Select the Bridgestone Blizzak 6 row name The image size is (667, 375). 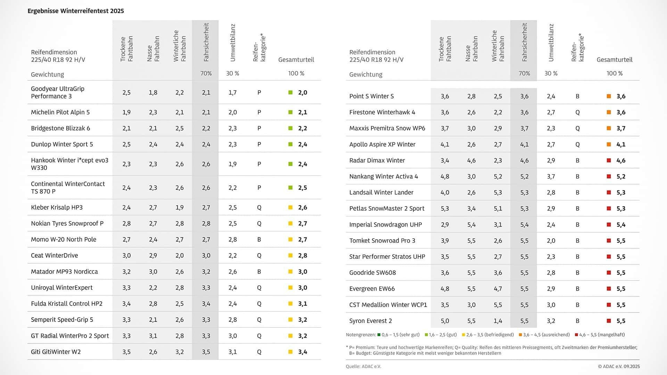click(x=60, y=128)
